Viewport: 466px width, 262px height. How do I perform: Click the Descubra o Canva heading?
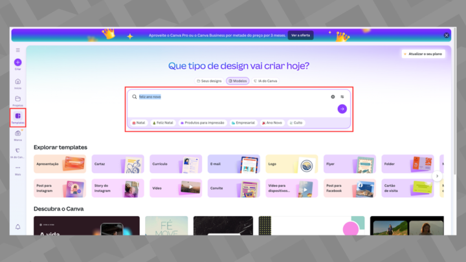[x=58, y=209]
